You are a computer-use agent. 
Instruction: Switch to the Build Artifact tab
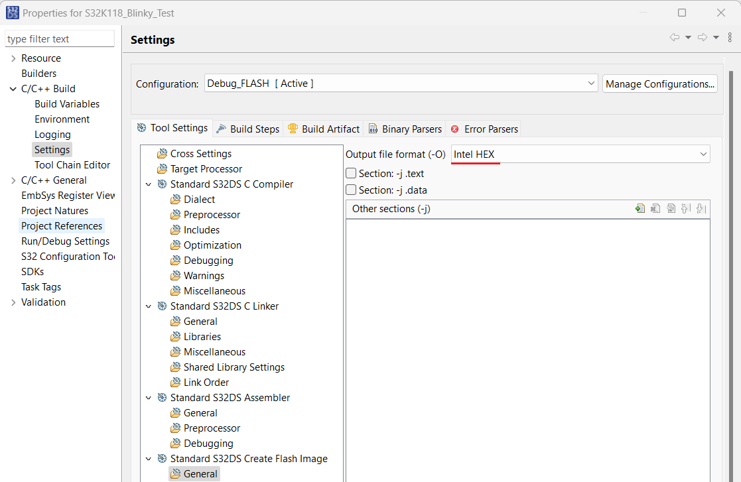click(324, 129)
